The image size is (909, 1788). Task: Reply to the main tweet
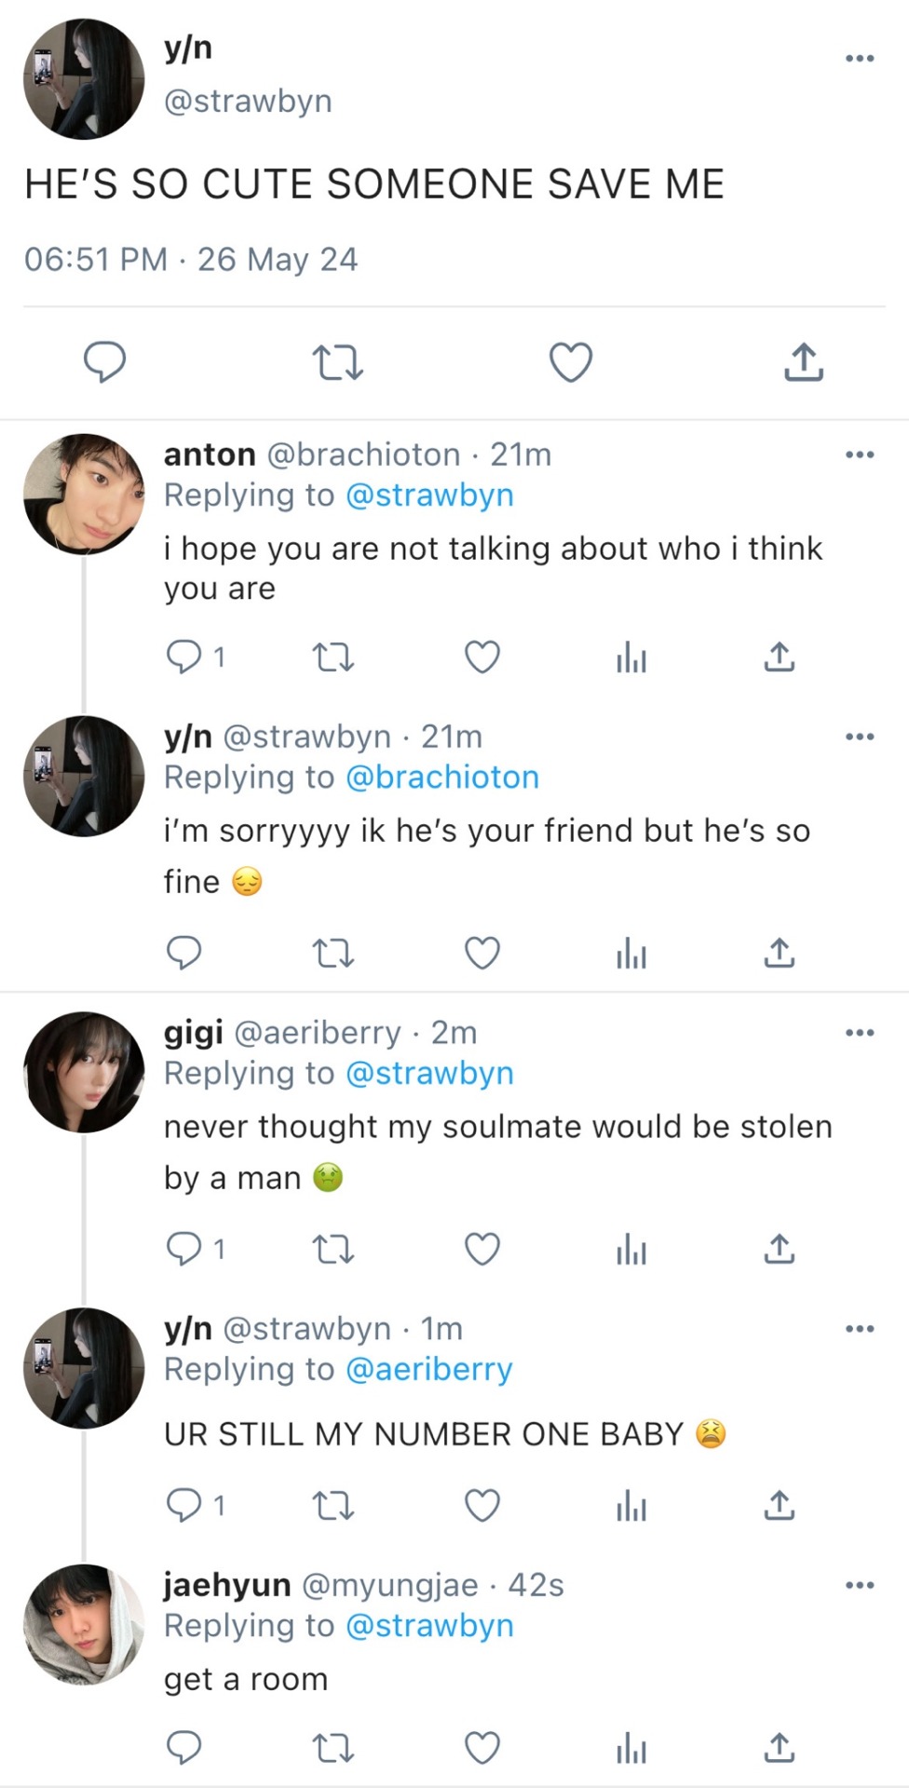click(x=105, y=362)
